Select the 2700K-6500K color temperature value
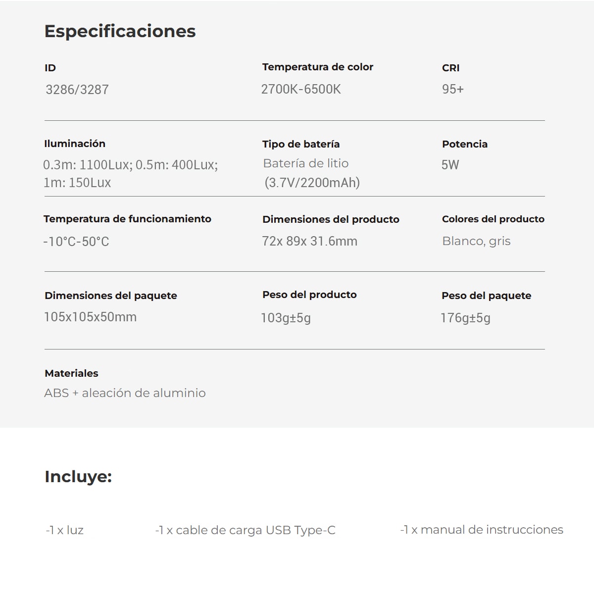 301,89
